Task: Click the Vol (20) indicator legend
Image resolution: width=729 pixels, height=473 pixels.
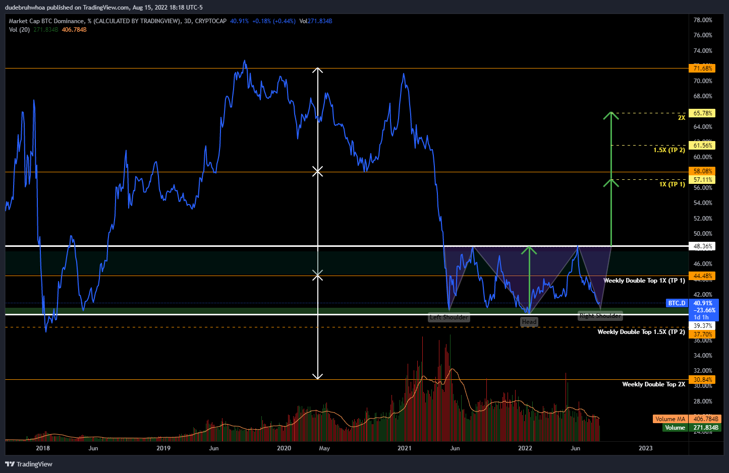Action: click(20, 30)
